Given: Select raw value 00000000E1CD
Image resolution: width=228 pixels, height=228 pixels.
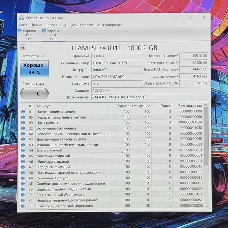Looking at the screenshot, I should [x=190, y=150].
